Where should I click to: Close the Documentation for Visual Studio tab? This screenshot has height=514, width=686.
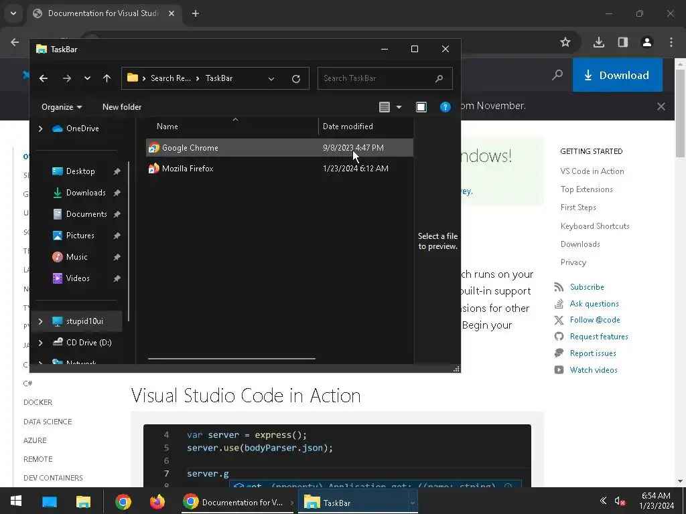171,13
